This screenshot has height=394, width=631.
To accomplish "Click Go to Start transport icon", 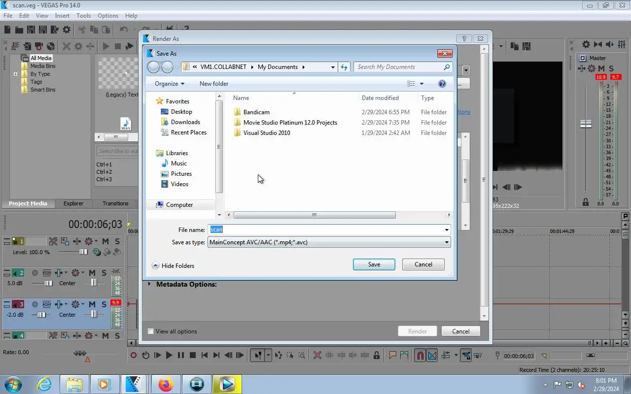I will click(x=205, y=355).
